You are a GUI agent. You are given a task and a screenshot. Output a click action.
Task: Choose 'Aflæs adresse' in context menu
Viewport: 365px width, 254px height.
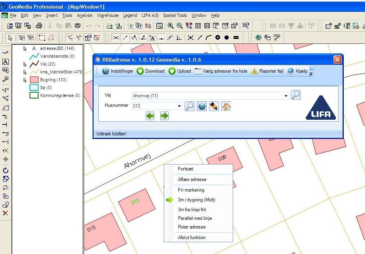(198, 179)
